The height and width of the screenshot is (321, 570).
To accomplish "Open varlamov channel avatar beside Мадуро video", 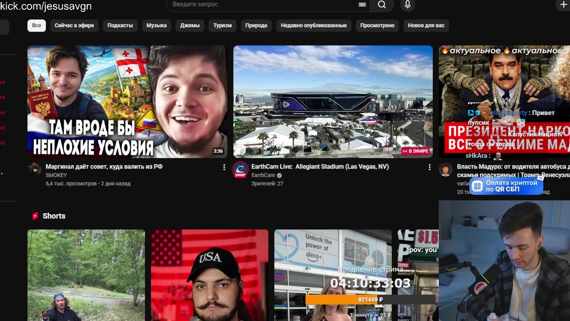I will [445, 169].
